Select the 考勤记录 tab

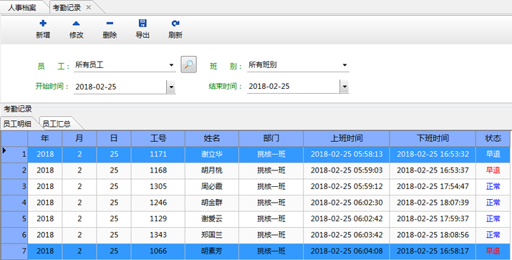tap(67, 8)
